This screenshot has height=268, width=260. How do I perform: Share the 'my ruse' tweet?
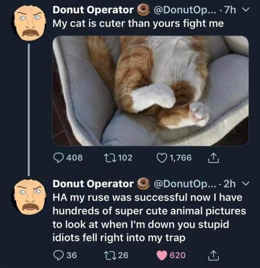pos(214,255)
